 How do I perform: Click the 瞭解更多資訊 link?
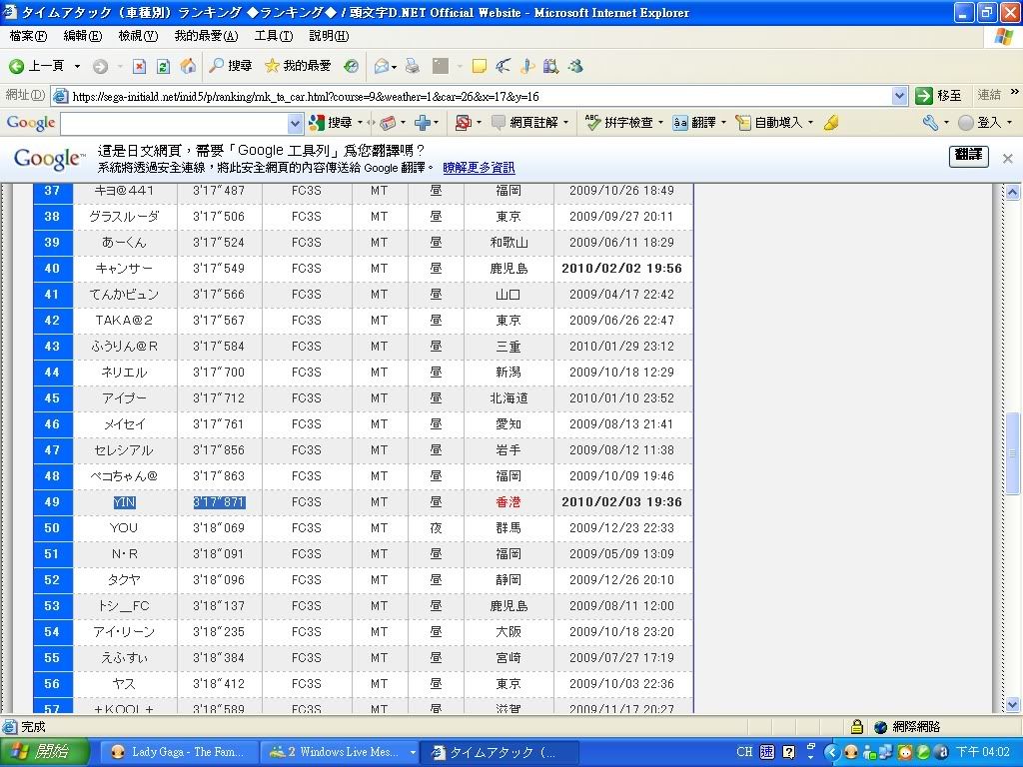point(479,168)
